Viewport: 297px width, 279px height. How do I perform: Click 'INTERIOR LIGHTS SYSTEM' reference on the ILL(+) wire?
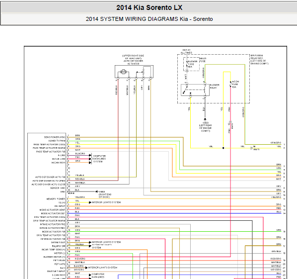point(106,202)
